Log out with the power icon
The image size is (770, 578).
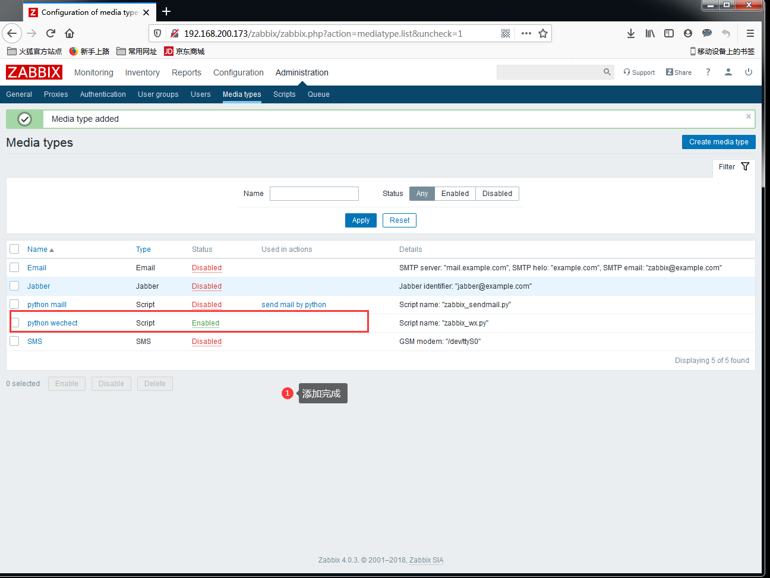749,72
